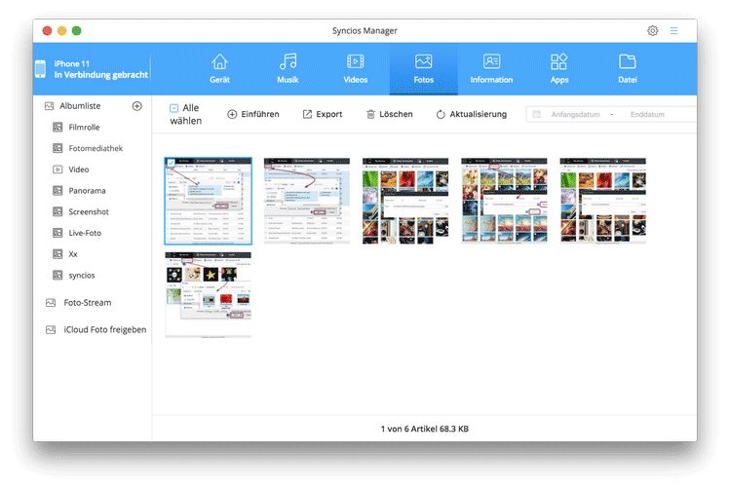This screenshot has height=489, width=730.
Task: Add a new album with plus icon
Action: click(136, 106)
